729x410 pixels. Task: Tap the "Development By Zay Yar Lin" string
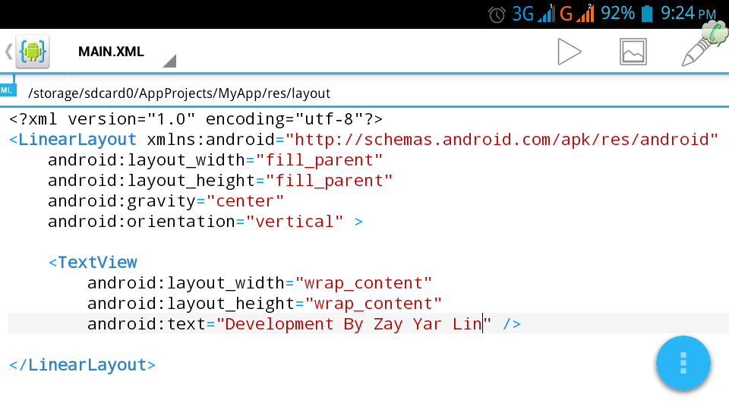pyautogui.click(x=353, y=324)
